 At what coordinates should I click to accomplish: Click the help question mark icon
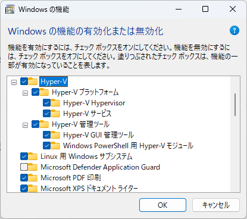point(235,30)
